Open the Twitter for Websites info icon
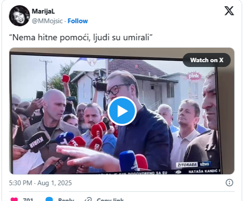 pyautogui.click(x=229, y=183)
